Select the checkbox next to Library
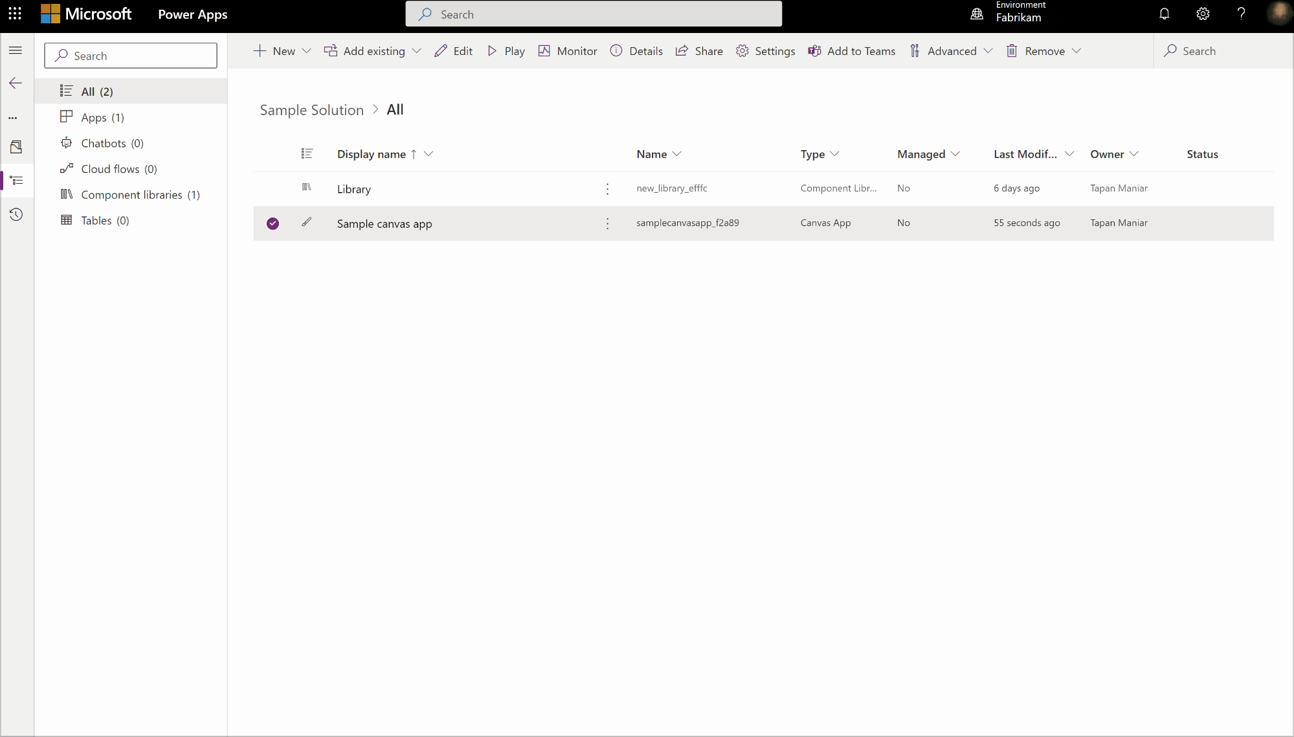Screen dimensions: 1294x737 click(273, 188)
